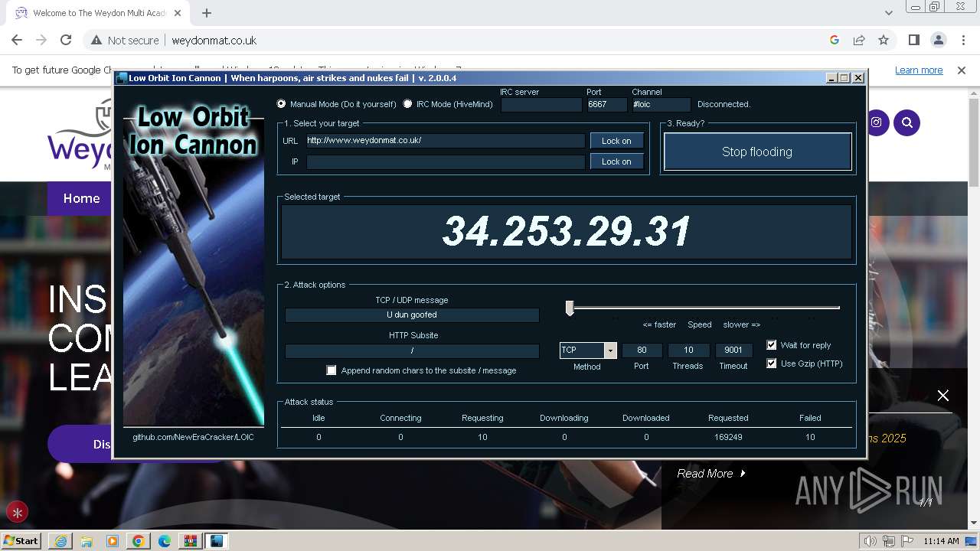Open Chrome side panel icon
Screen dimensions: 980x551
(x=914, y=41)
